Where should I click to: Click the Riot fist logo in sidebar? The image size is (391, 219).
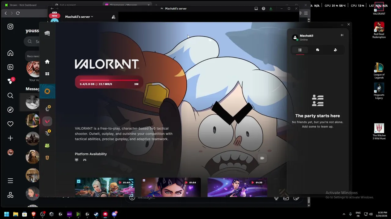tap(47, 33)
